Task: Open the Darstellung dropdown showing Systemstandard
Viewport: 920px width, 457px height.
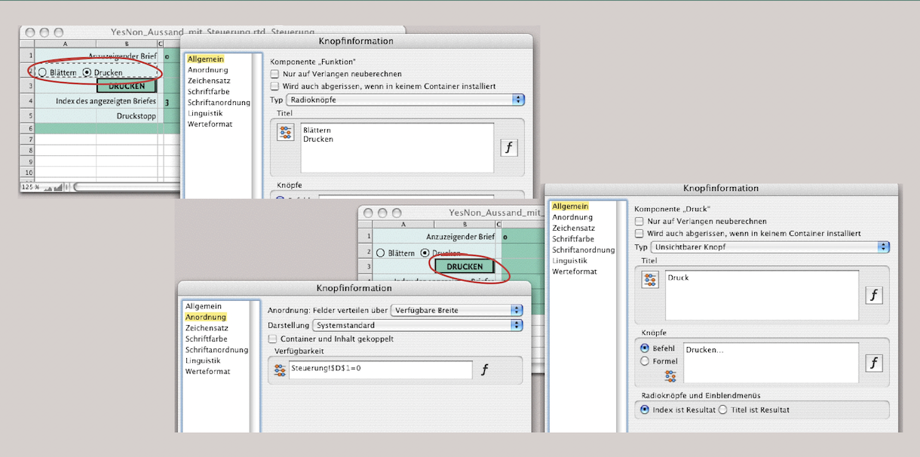Action: [x=417, y=325]
